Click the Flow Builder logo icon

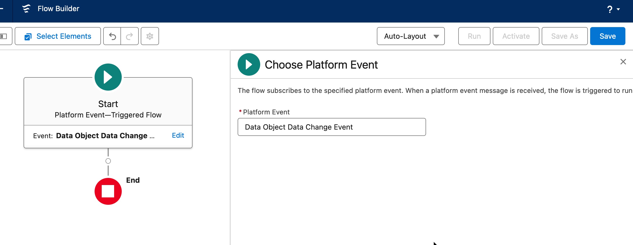26,9
